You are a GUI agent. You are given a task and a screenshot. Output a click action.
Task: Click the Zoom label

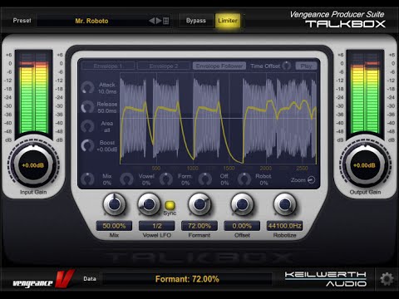[x=298, y=180]
